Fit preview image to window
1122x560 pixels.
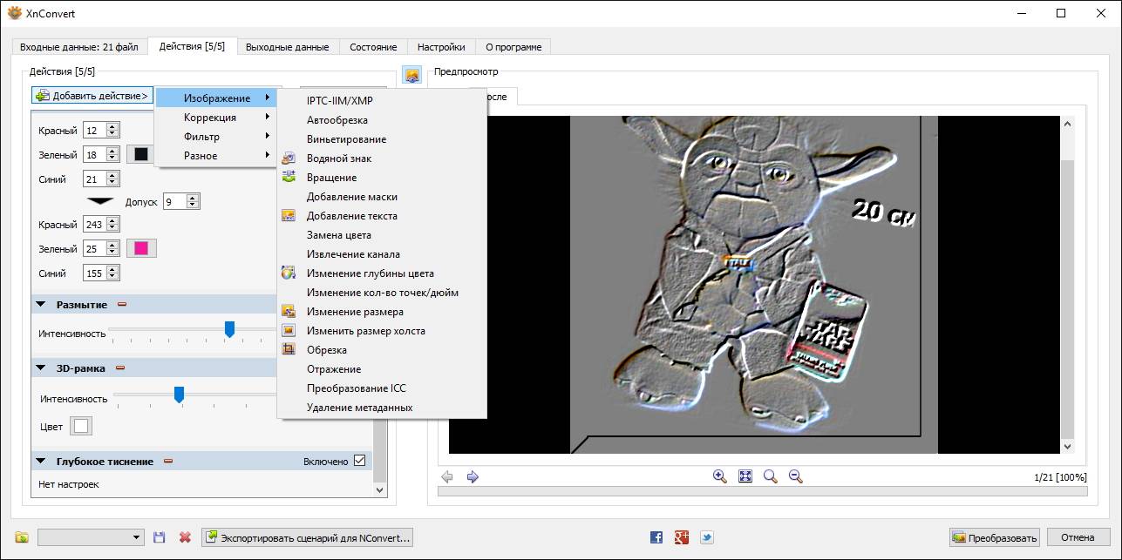pyautogui.click(x=745, y=476)
